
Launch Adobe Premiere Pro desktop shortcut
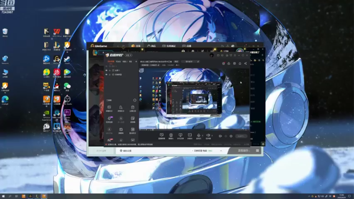pyautogui.click(x=67, y=114)
